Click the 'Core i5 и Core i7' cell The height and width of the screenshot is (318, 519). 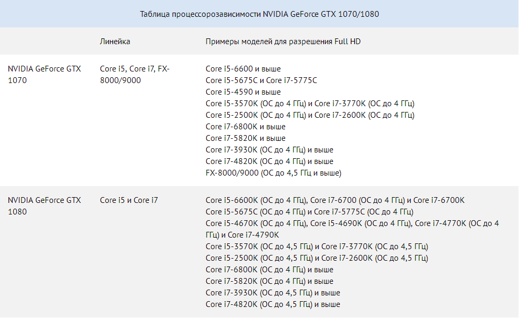(x=129, y=200)
